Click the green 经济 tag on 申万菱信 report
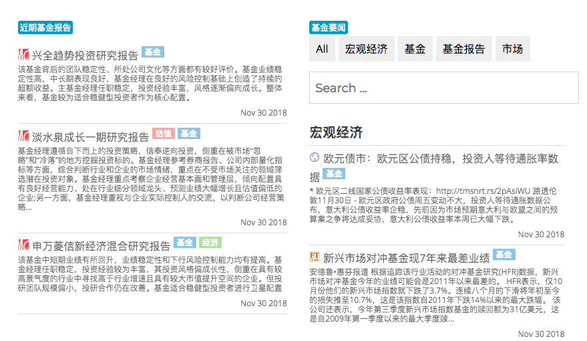587x341 pixels. pyautogui.click(x=210, y=242)
